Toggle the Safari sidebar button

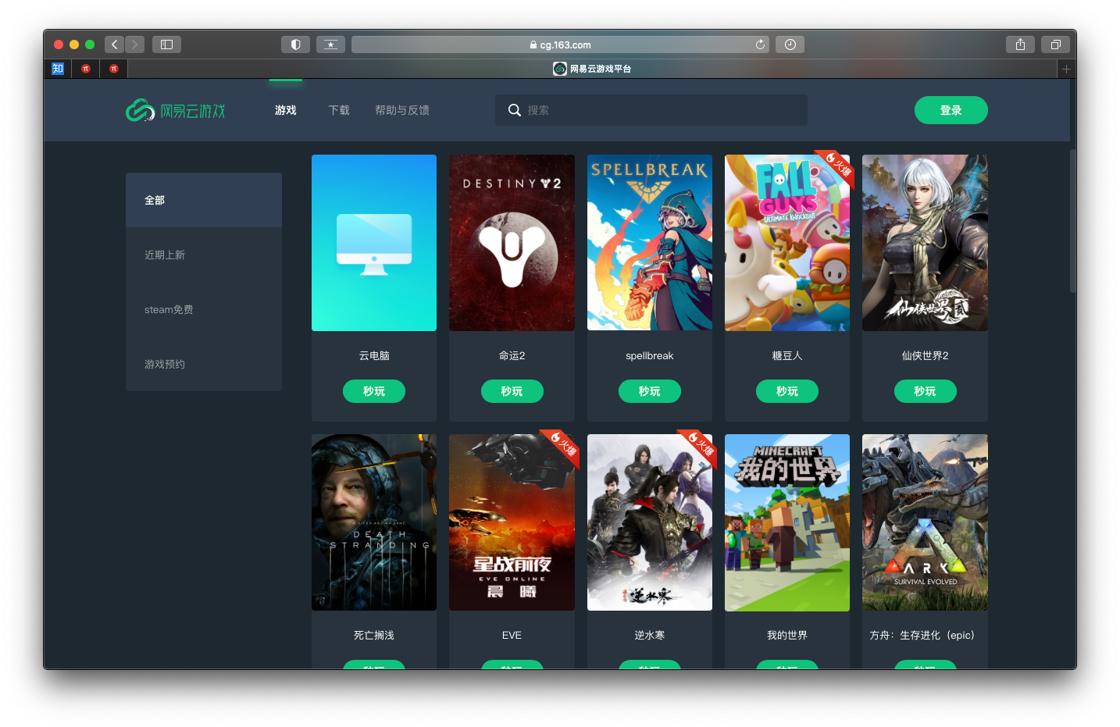[x=166, y=45]
